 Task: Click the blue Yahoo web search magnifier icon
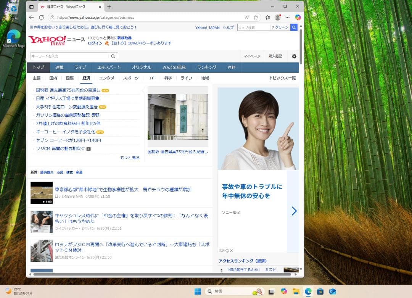(293, 27)
